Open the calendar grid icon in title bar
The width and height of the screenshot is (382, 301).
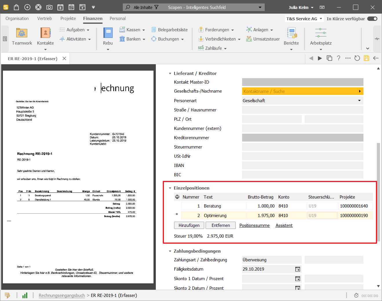point(71,7)
